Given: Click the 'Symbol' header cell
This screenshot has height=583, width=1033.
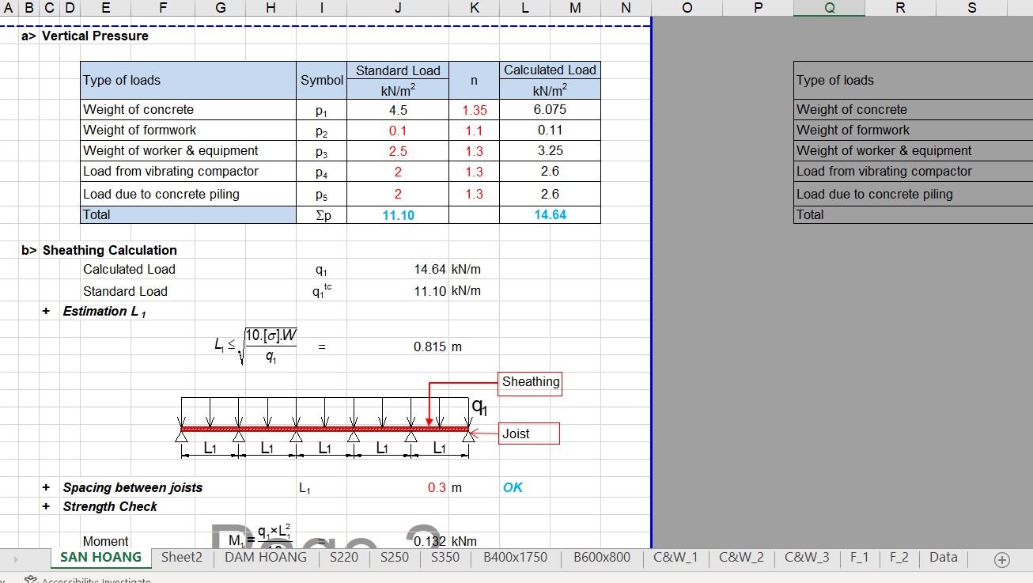Looking at the screenshot, I should 322,81.
